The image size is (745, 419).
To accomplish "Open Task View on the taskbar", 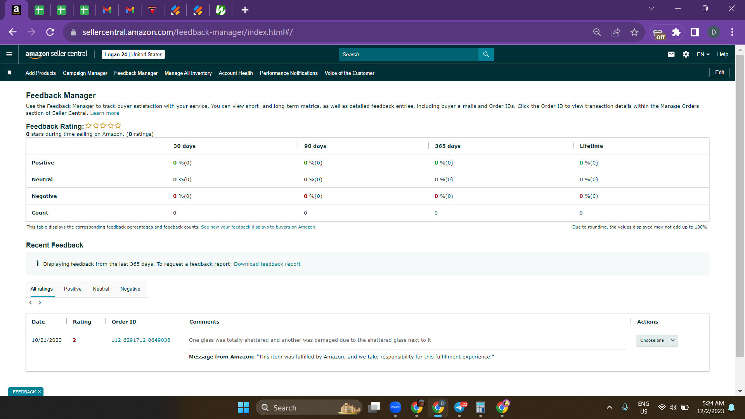I will pos(374,407).
